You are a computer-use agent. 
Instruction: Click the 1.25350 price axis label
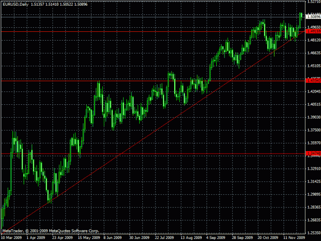coord(314,233)
